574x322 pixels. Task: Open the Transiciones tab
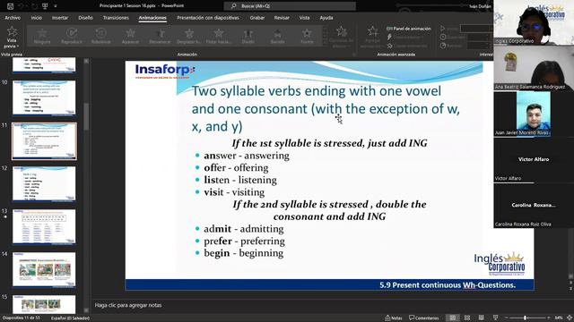pos(116,18)
